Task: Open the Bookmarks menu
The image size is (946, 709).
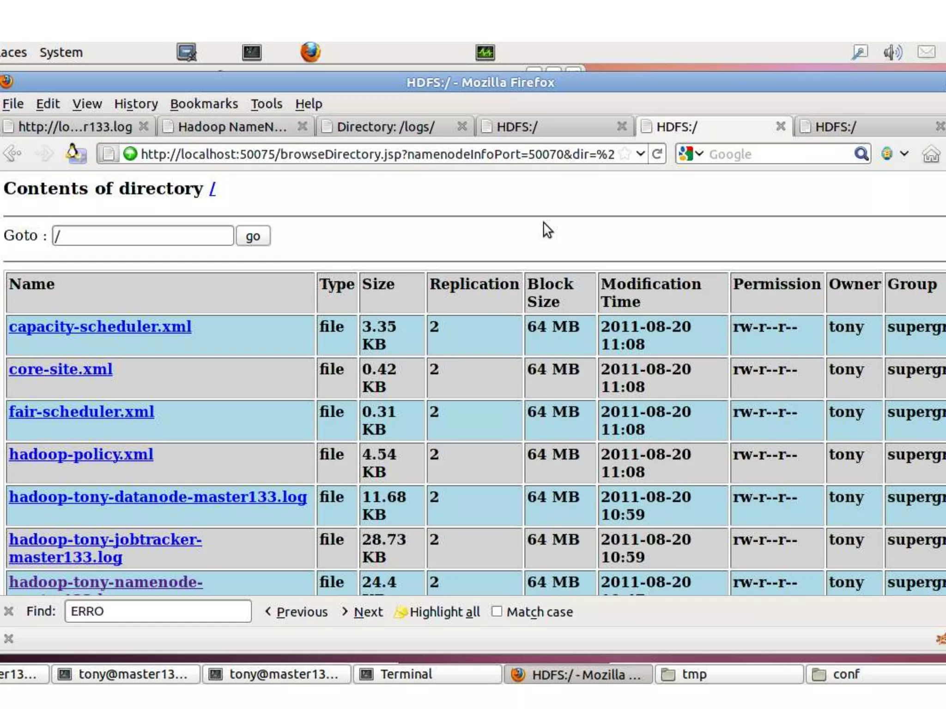Action: [x=204, y=104]
